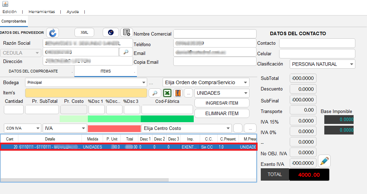Click the %Dsc 3 input field
The height and width of the screenshot is (194, 367).
point(132,109)
